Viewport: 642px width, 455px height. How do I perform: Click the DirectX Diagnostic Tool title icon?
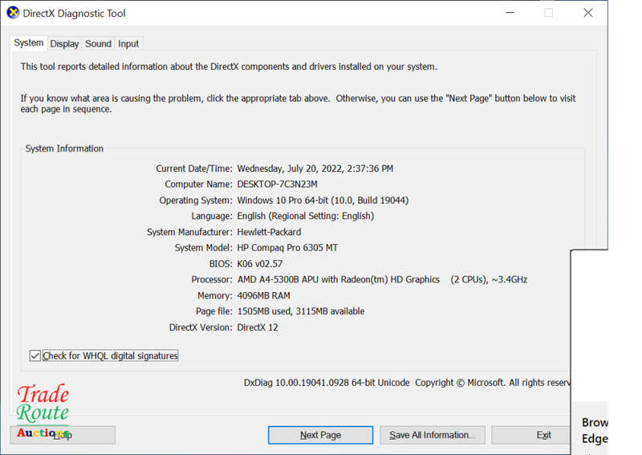coord(13,13)
